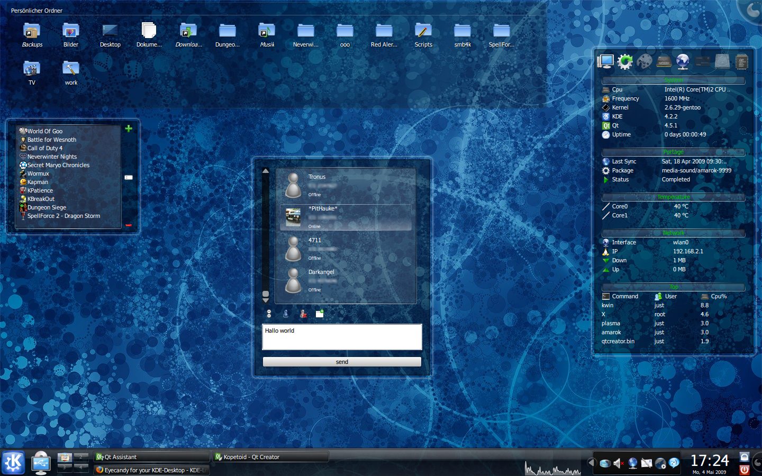The width and height of the screenshot is (762, 476).
Task: Click the green plus add-game icon
Action: click(129, 129)
